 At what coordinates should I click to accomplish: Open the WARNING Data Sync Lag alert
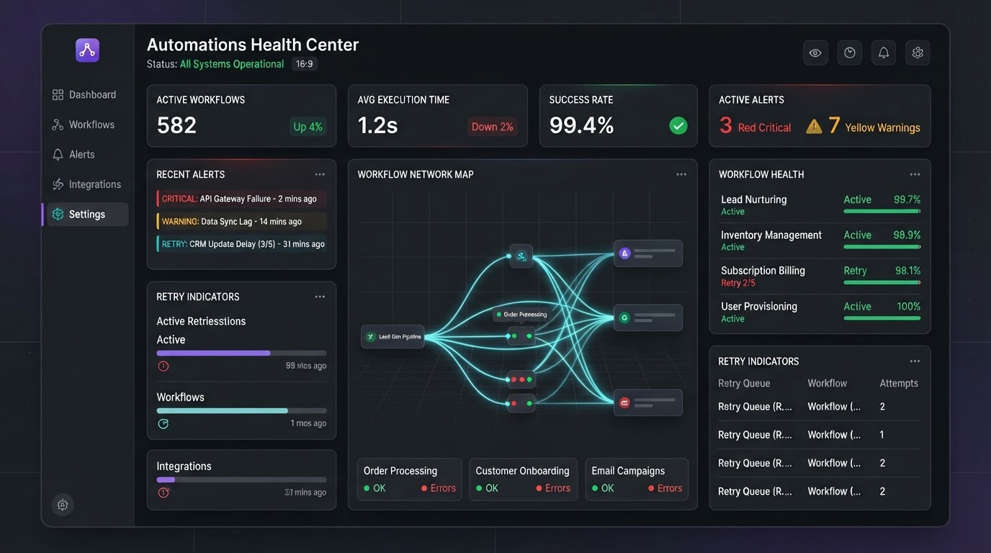click(241, 222)
